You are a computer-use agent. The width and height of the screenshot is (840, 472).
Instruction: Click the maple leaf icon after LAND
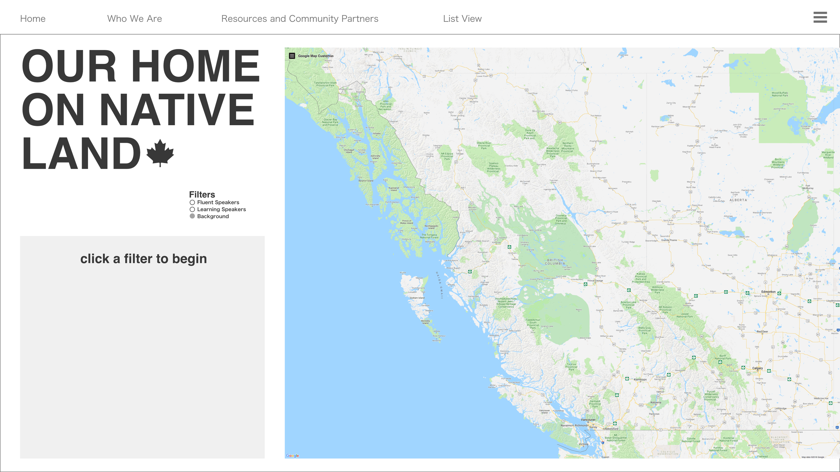click(x=160, y=153)
